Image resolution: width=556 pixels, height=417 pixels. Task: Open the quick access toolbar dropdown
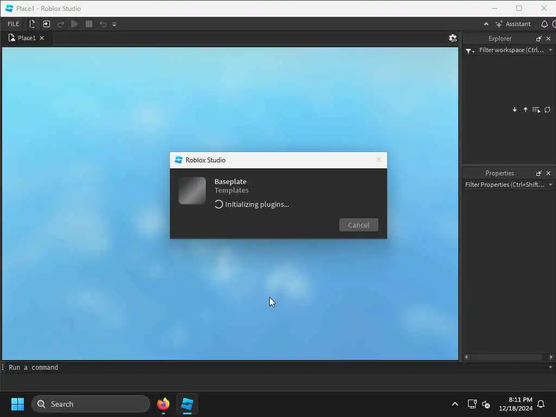coord(114,24)
